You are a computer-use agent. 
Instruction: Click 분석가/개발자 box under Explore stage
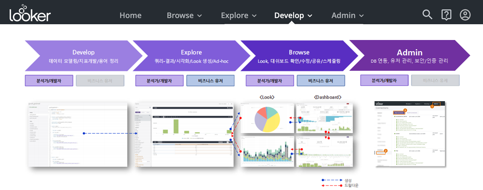159,81
